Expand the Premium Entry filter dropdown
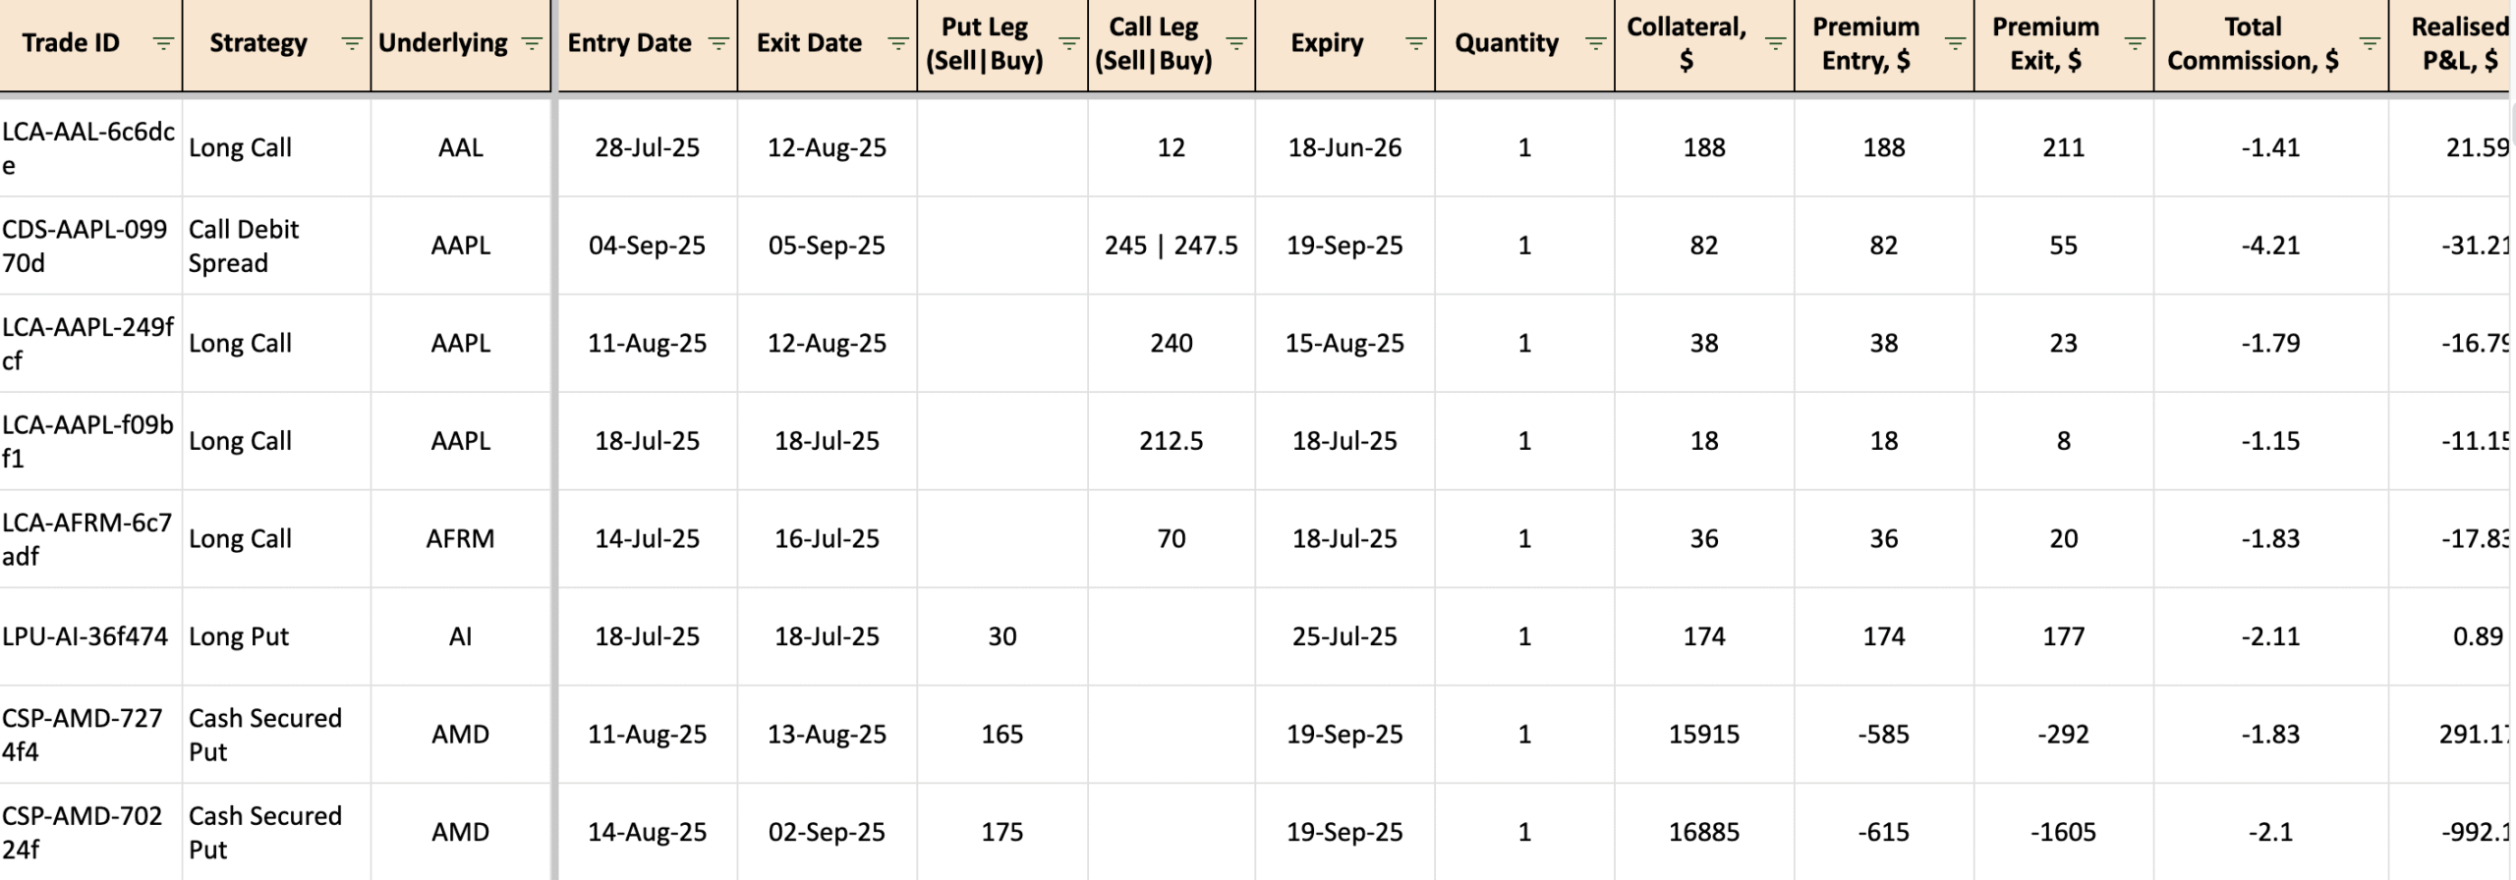The width and height of the screenshot is (2516, 880). [x=1955, y=43]
